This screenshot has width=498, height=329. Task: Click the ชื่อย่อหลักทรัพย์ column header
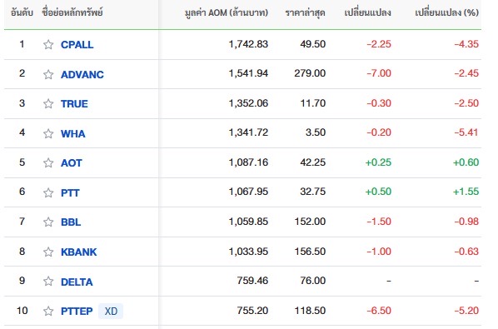pos(72,12)
